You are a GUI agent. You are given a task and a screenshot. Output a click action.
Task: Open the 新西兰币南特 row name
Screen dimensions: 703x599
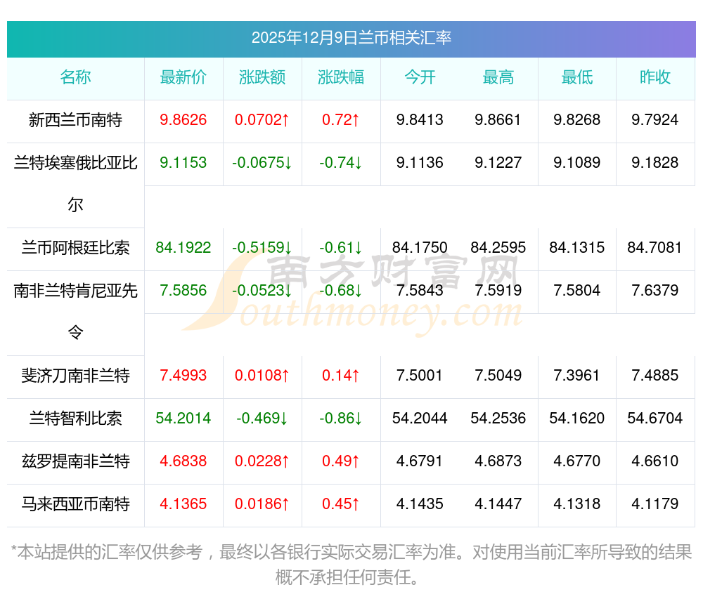[75, 120]
